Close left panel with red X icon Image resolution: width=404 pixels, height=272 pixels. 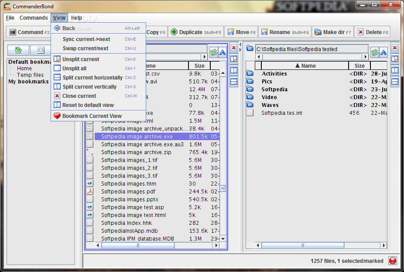[234, 48]
